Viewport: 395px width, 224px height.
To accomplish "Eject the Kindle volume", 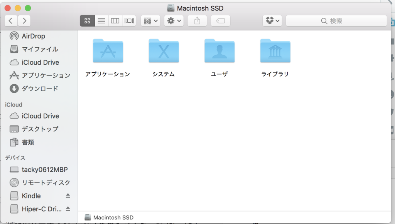I will pyautogui.click(x=68, y=196).
